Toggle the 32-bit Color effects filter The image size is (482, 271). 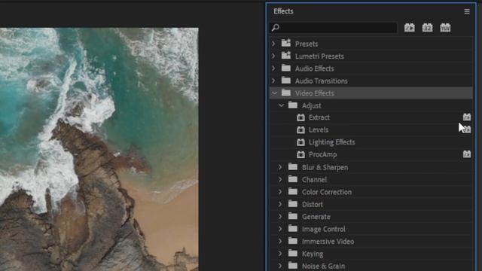point(427,28)
